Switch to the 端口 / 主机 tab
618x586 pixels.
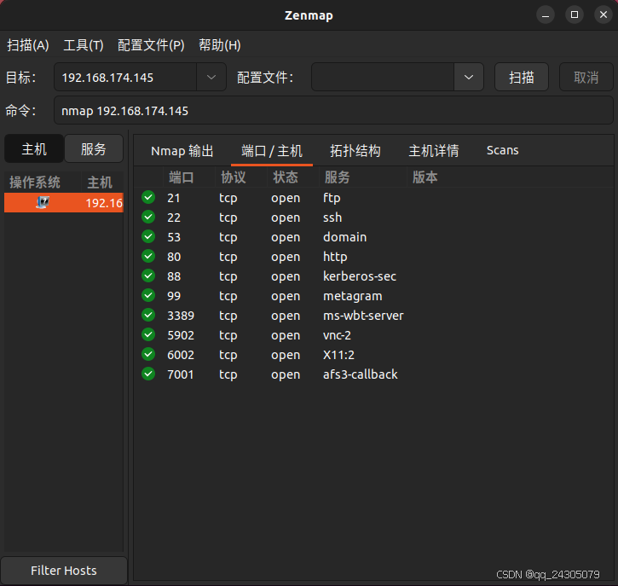(x=272, y=151)
